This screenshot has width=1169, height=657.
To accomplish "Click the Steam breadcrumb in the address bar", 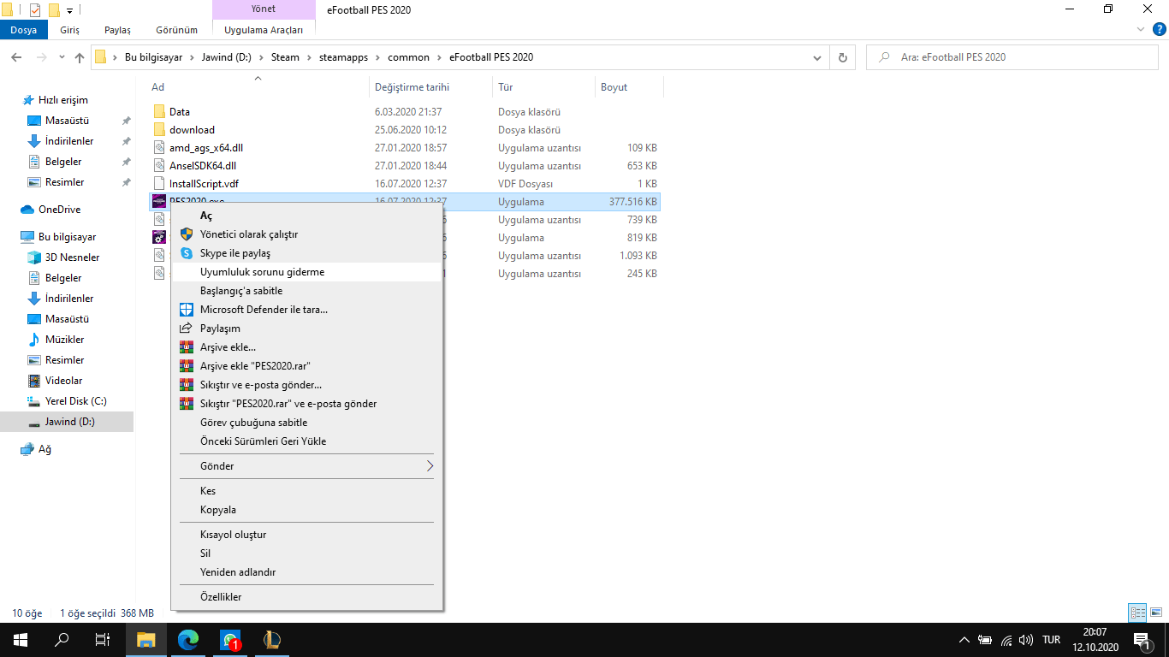I will click(285, 57).
